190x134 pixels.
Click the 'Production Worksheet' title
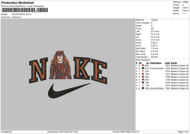coord(17,3)
